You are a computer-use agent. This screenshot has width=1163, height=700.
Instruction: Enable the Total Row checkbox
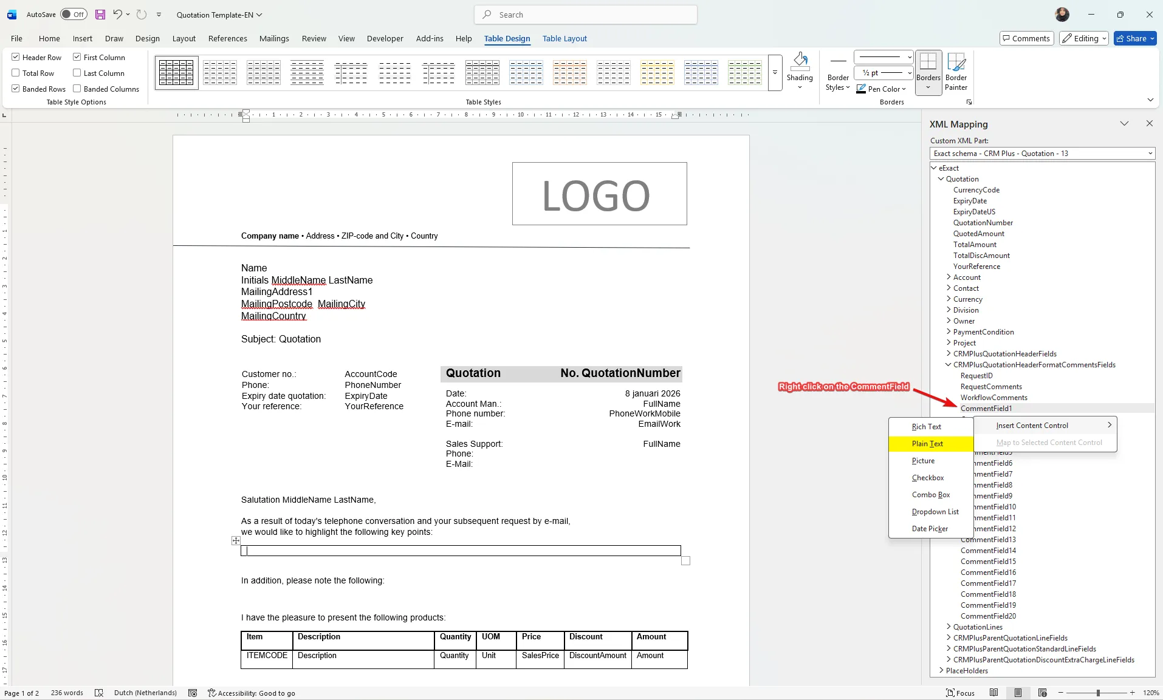(x=16, y=73)
